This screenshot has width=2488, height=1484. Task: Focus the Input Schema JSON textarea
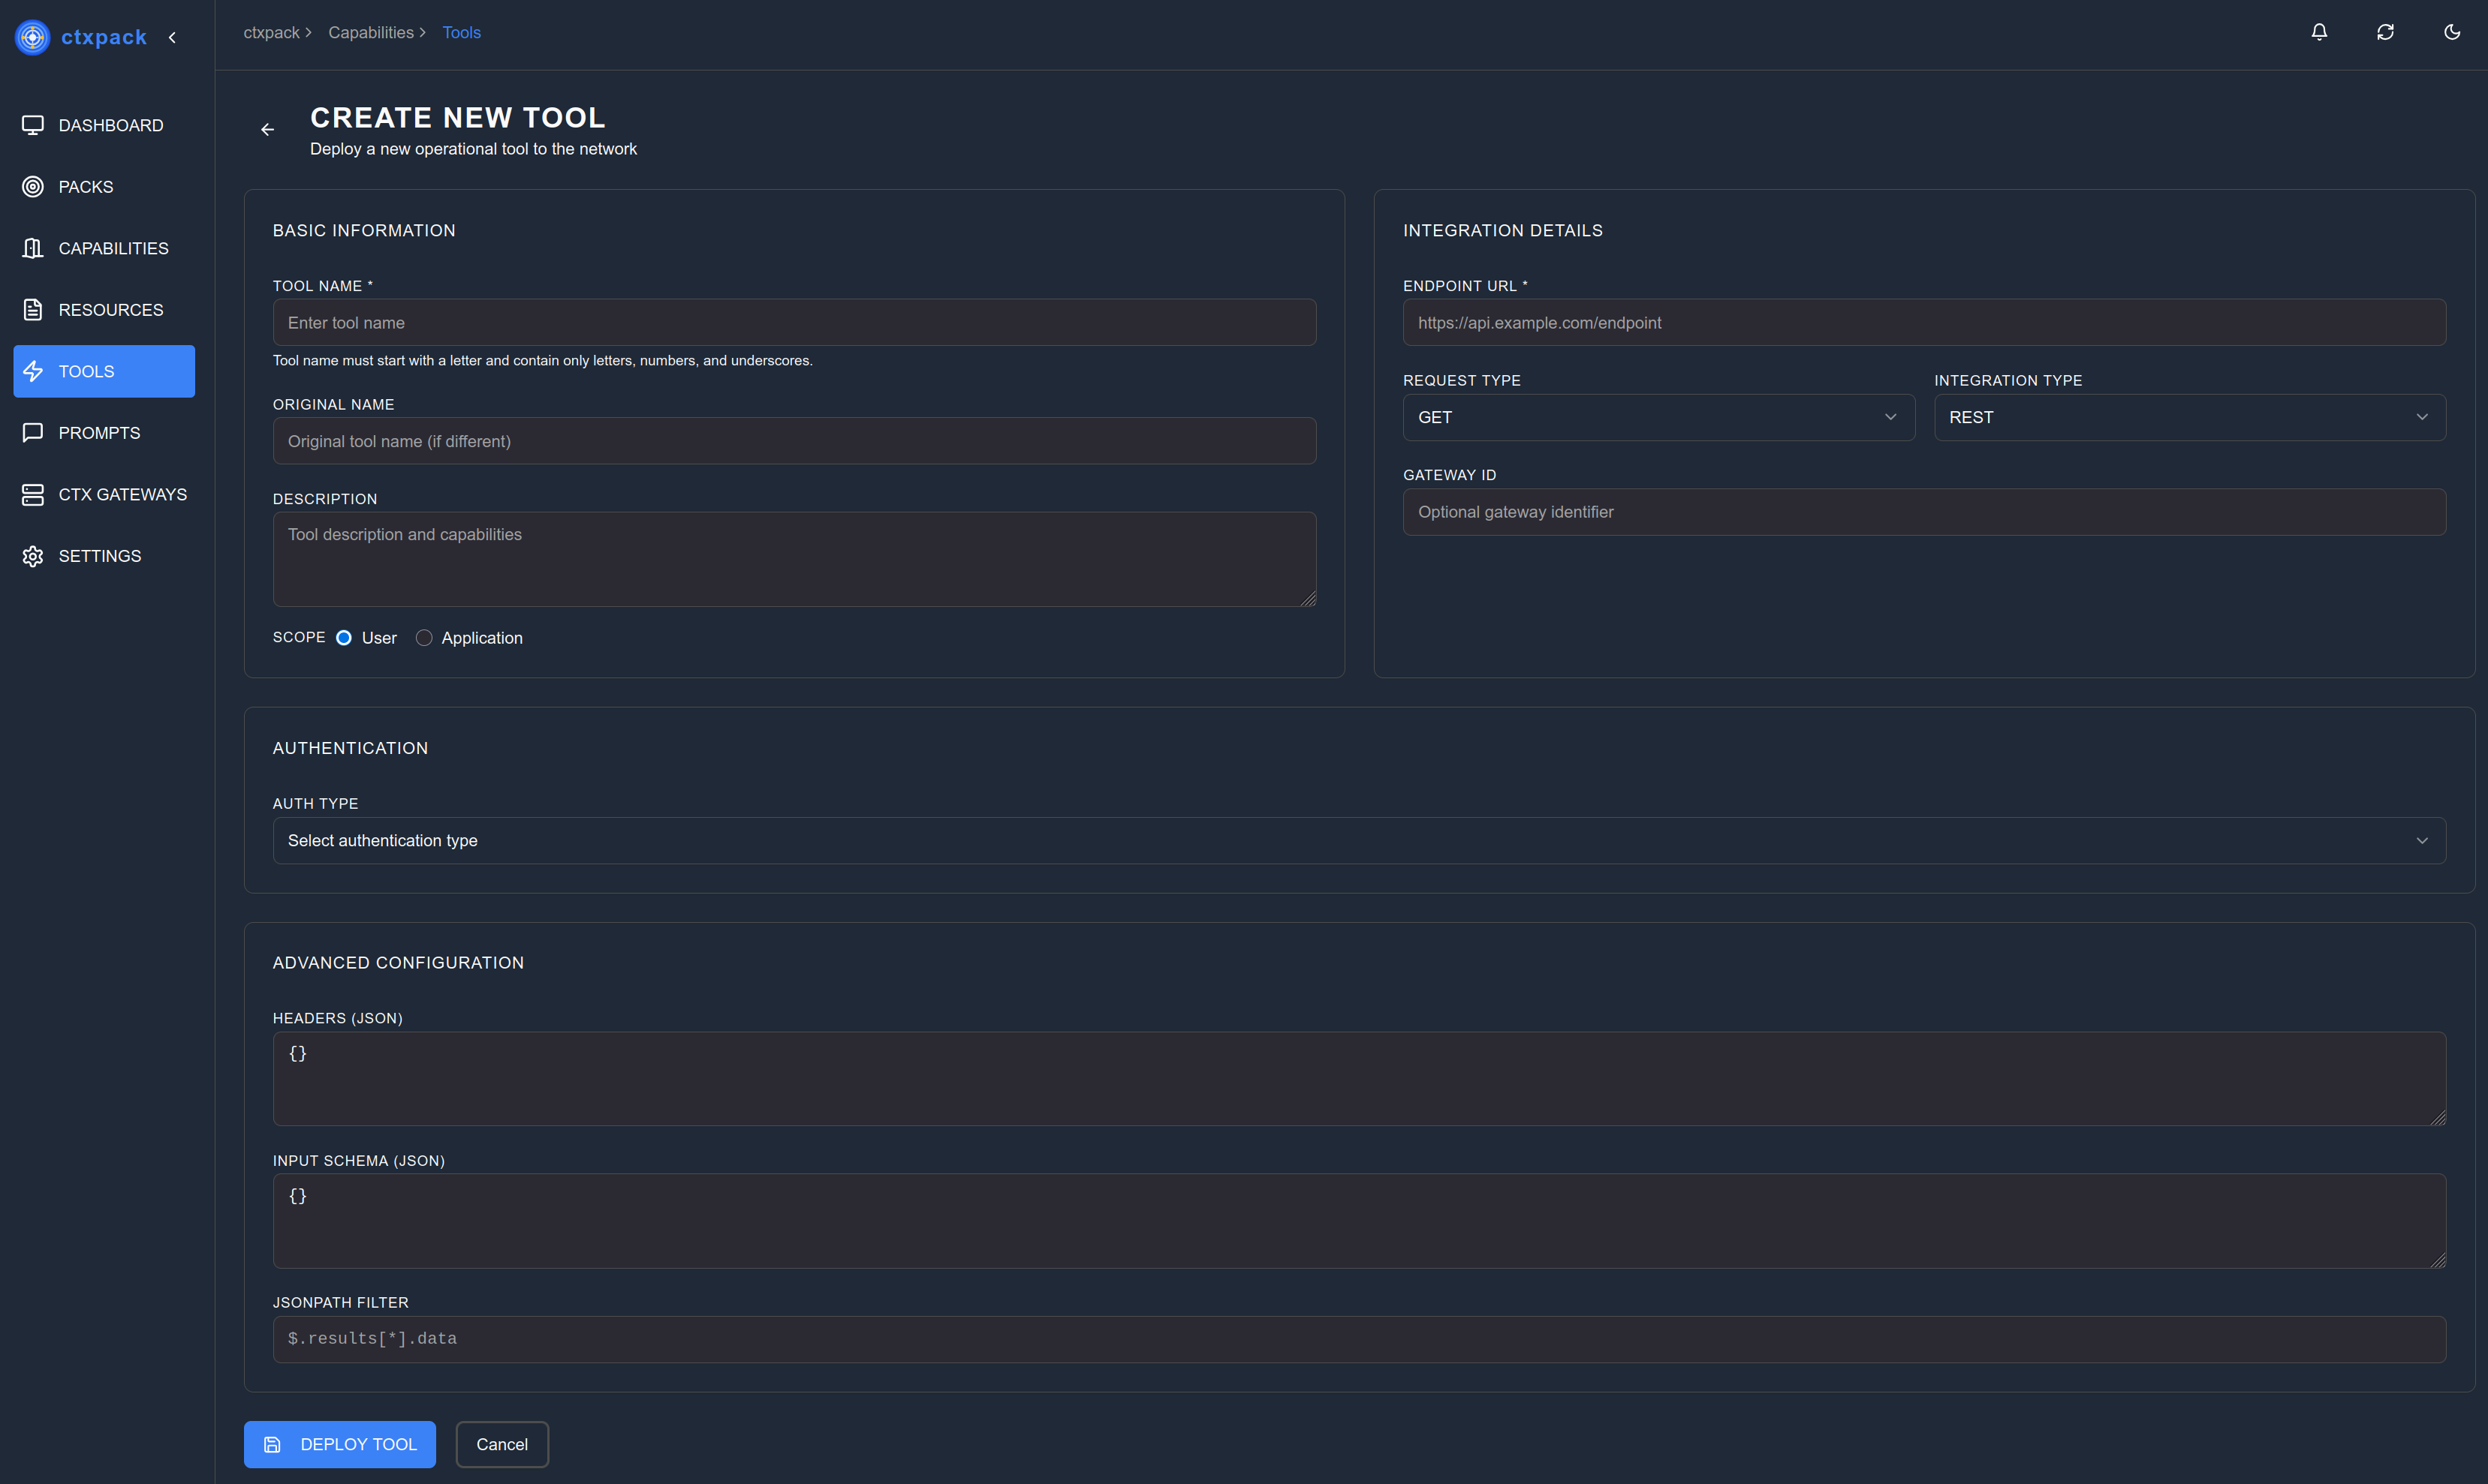click(x=1359, y=1221)
